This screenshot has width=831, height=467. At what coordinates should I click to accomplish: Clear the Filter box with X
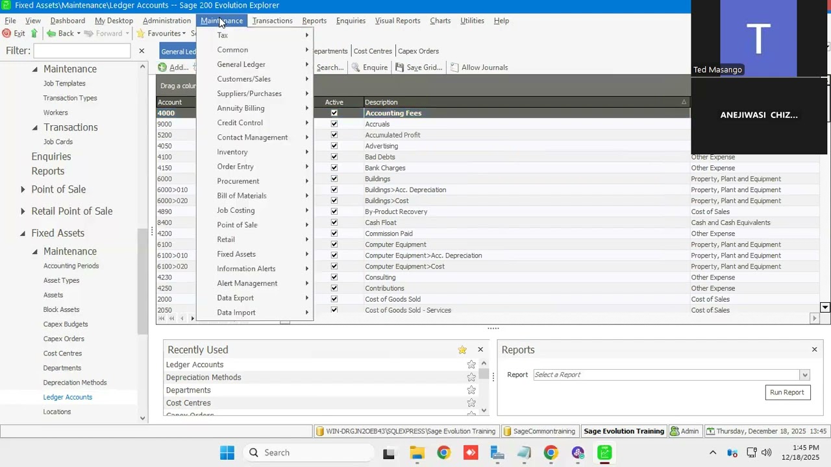(x=142, y=51)
